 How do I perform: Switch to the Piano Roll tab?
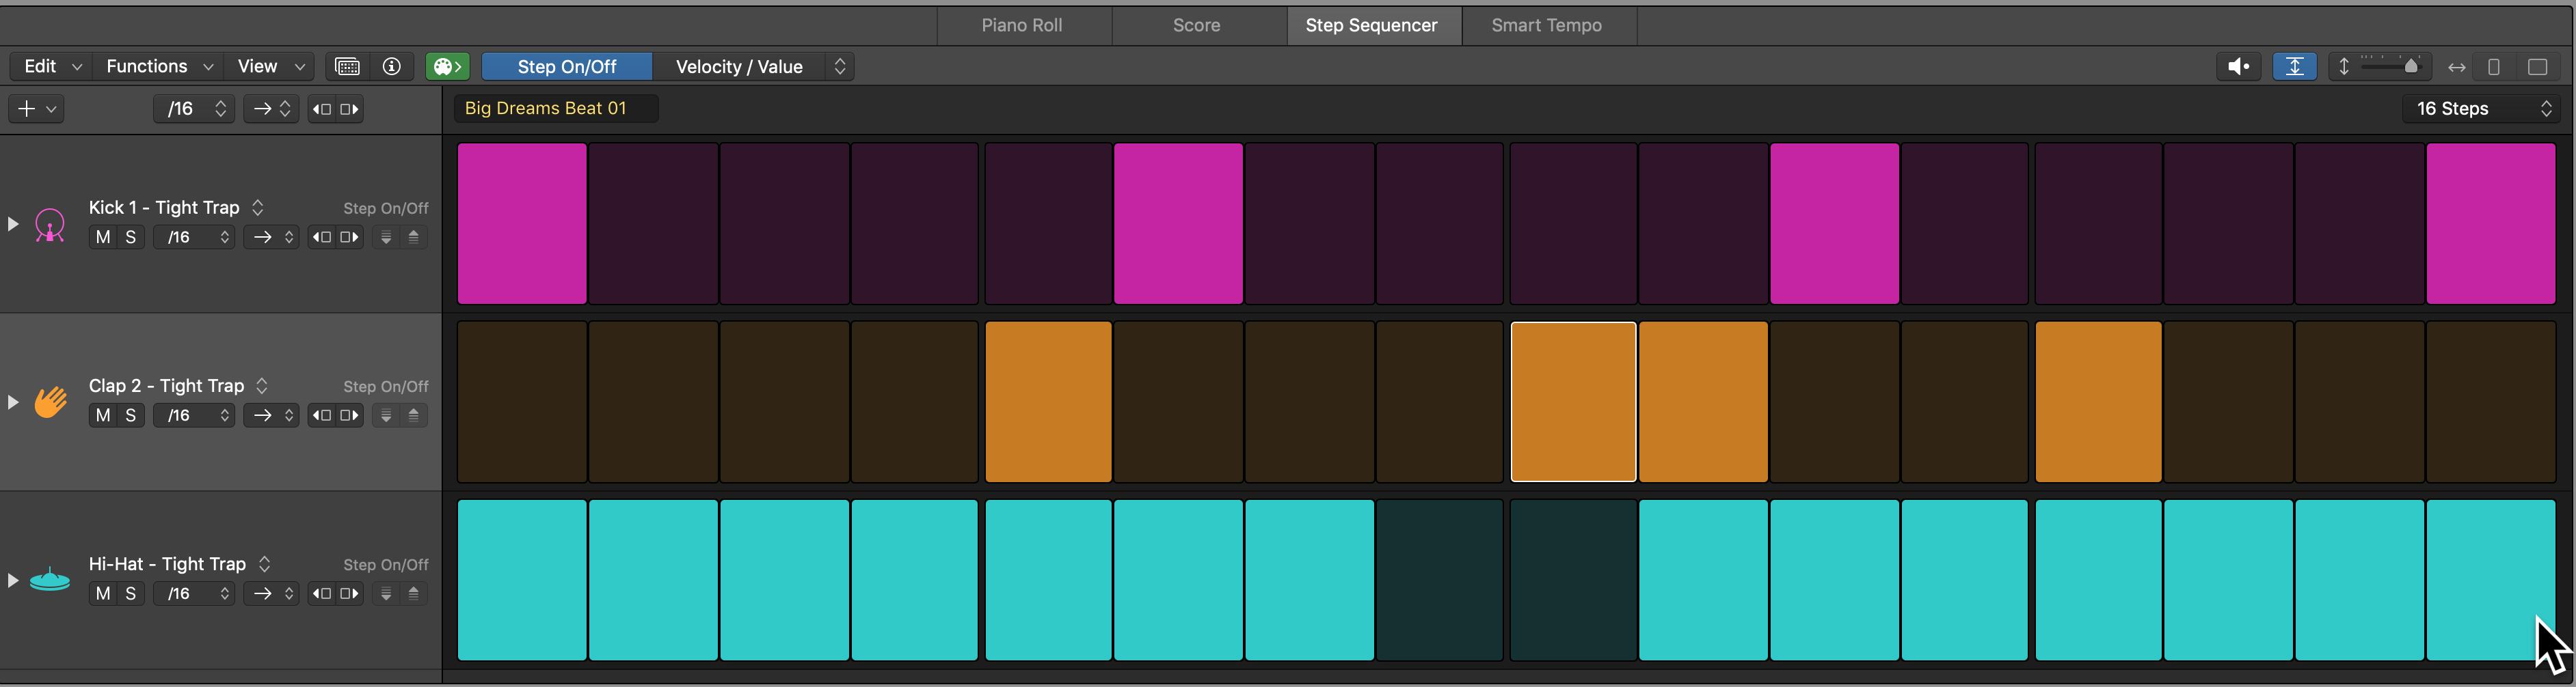coord(1022,25)
